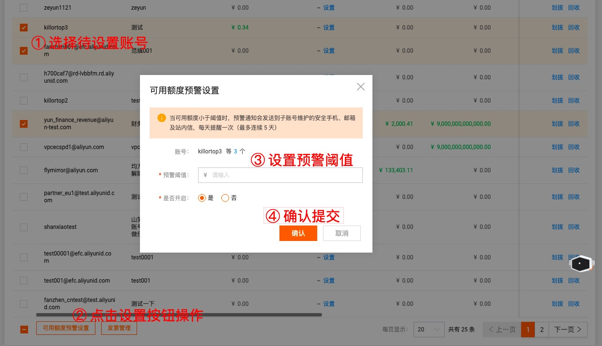Click 设置 link in fanzhen_cntest row
The height and width of the screenshot is (346, 602).
coord(329,304)
